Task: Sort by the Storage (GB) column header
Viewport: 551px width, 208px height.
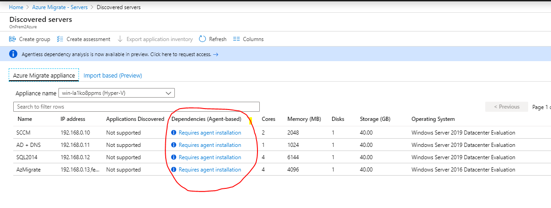Action: (x=375, y=119)
